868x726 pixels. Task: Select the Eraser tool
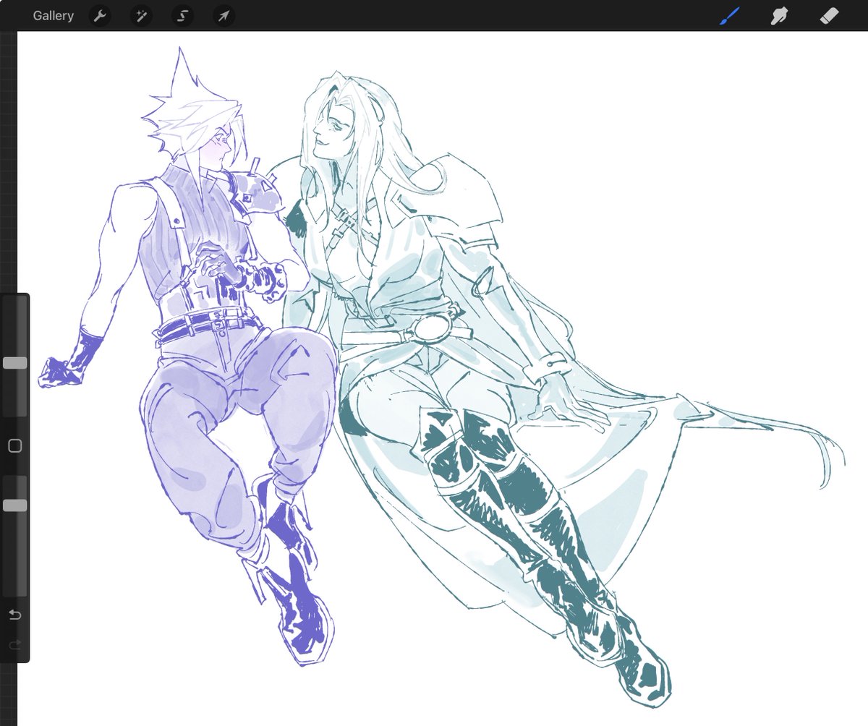point(828,15)
